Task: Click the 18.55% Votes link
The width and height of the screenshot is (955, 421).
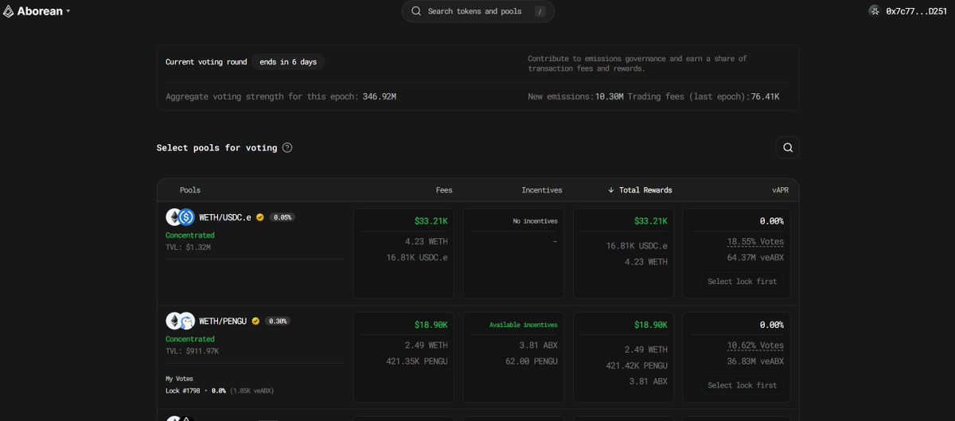Action: pos(755,241)
